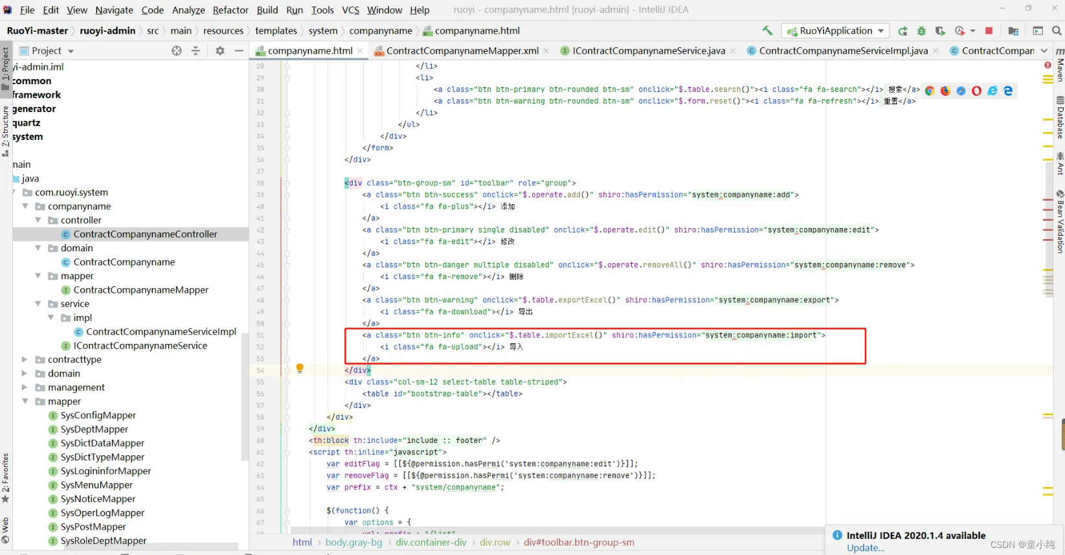
Task: Open Project panel settings gear
Action: pyautogui.click(x=220, y=51)
